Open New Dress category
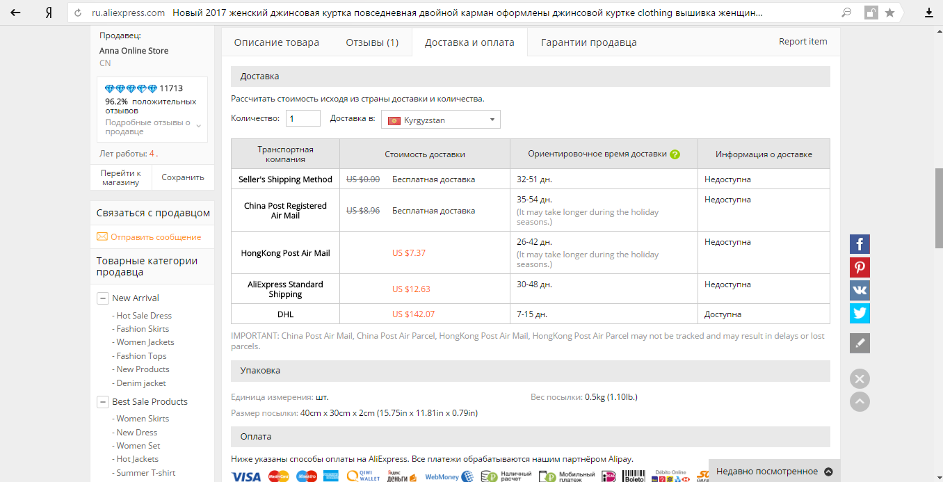 coord(137,433)
